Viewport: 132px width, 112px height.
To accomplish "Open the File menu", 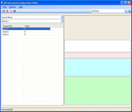I will coord(5,7).
